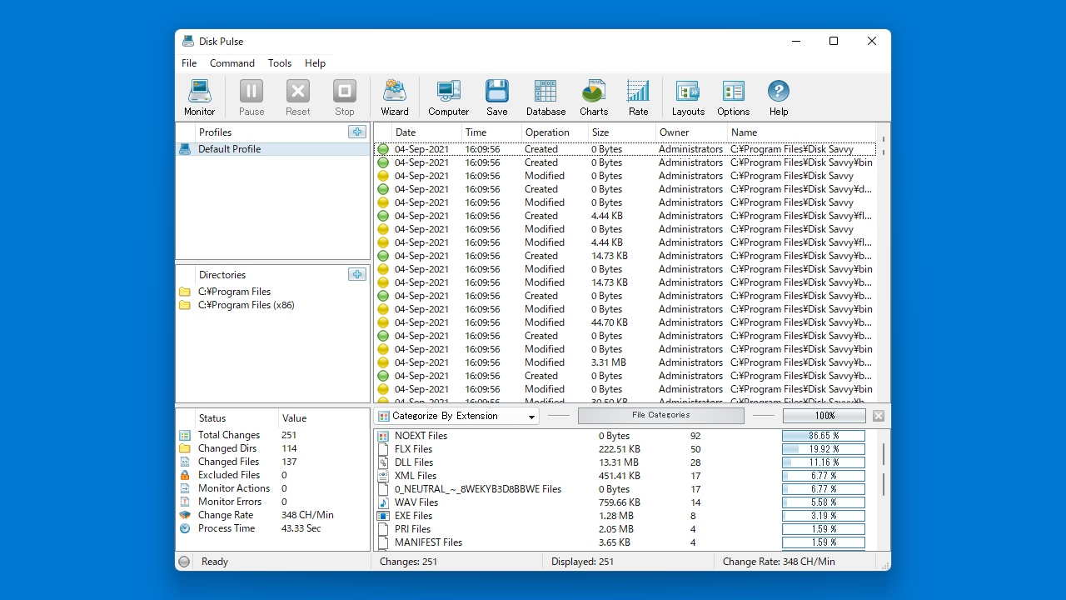
Task: Sort by Size column header
Action: point(621,132)
